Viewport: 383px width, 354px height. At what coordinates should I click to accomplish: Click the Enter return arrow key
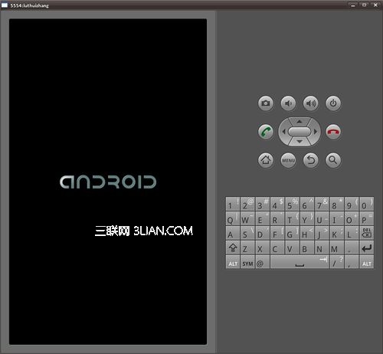coord(367,247)
